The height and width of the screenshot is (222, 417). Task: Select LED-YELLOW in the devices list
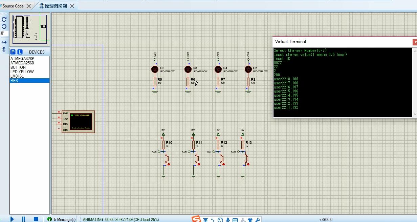pyautogui.click(x=30, y=72)
